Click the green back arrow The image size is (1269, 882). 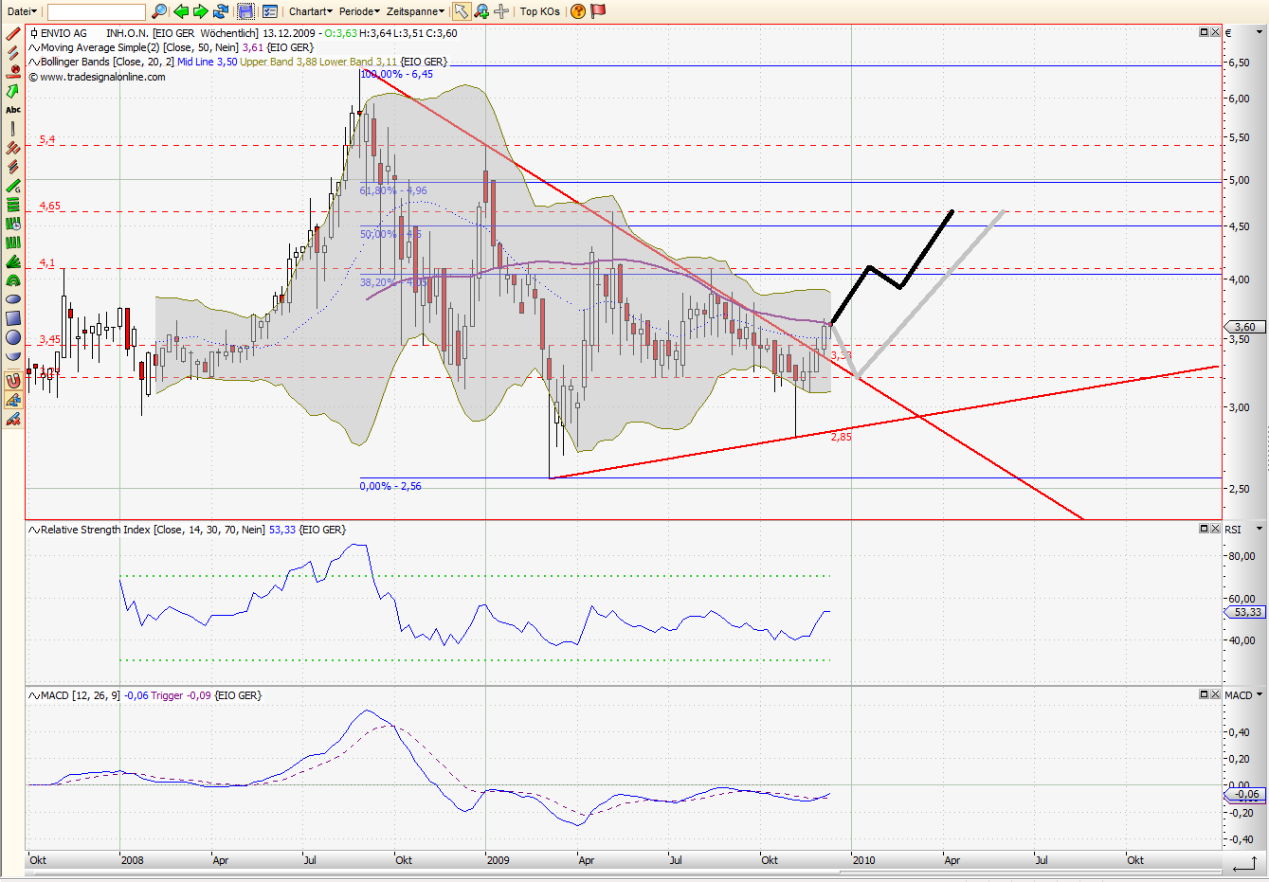coord(181,11)
